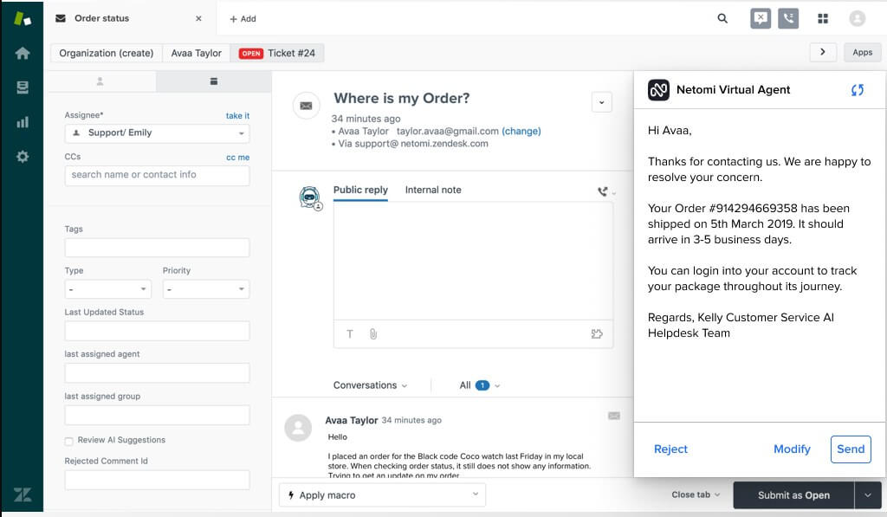Open the conversations chat panel icon
Viewport: 887px width, 517px height.
(x=760, y=18)
